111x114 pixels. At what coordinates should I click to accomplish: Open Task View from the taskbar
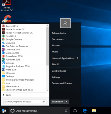tap(75, 111)
